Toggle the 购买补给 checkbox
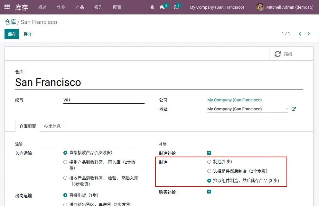Image resolution: width=319 pixels, height=206 pixels. tap(209, 192)
